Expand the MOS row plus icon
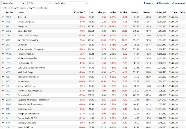Screen dimensions: 186x129 [3, 21]
